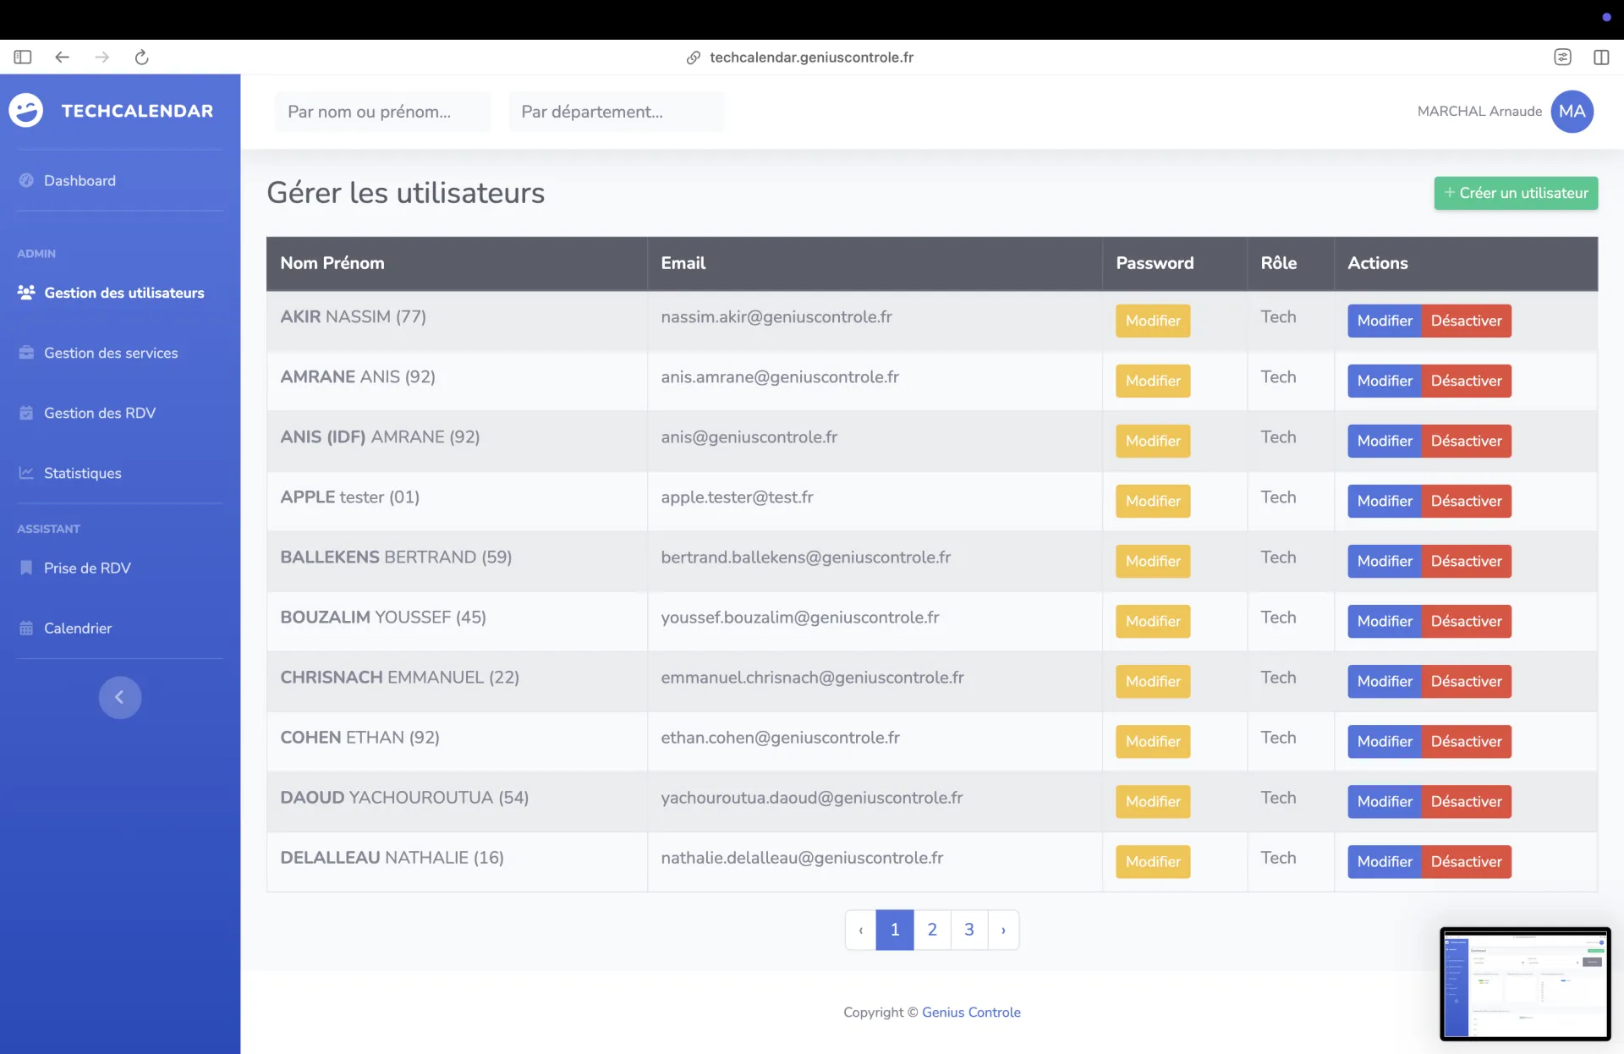This screenshot has width=1624, height=1054.
Task: Go back using the browser back arrow
Action: pyautogui.click(x=62, y=57)
